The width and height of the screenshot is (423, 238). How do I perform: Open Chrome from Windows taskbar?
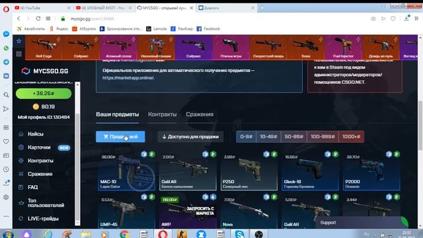(x=124, y=234)
